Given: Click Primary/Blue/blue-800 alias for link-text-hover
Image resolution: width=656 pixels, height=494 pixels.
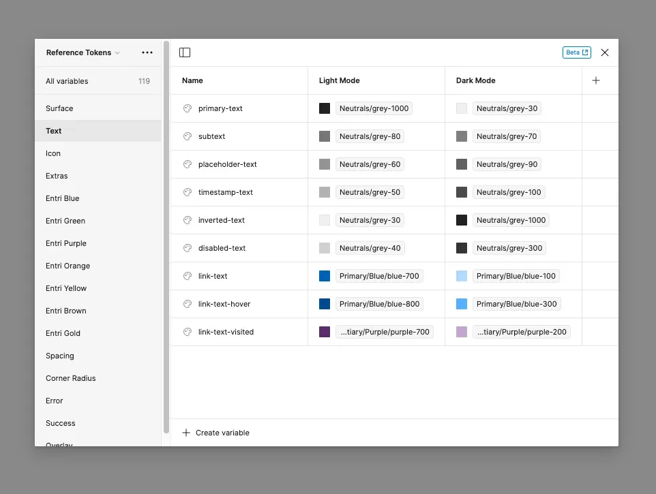Looking at the screenshot, I should pos(379,304).
